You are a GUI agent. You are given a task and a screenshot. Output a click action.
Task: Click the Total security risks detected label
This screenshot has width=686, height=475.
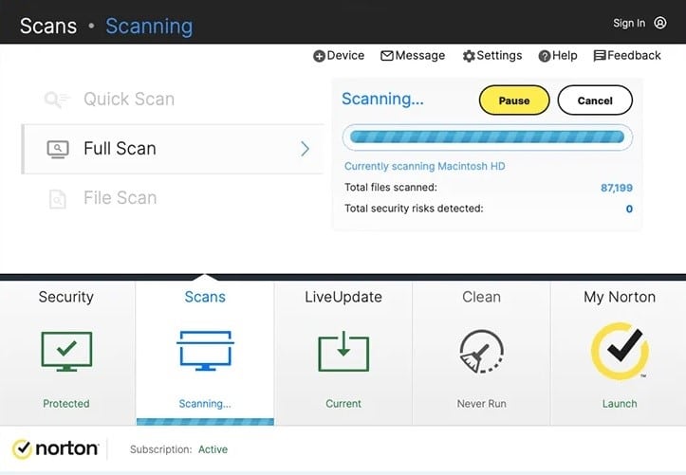coord(414,209)
